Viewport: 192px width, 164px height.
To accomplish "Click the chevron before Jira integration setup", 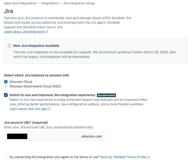I will point(61,3).
